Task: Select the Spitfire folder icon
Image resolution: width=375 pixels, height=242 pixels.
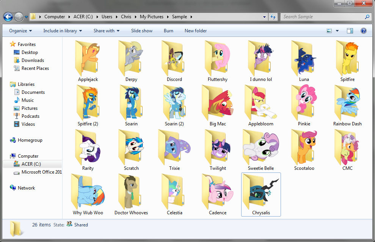Action: coord(347,58)
